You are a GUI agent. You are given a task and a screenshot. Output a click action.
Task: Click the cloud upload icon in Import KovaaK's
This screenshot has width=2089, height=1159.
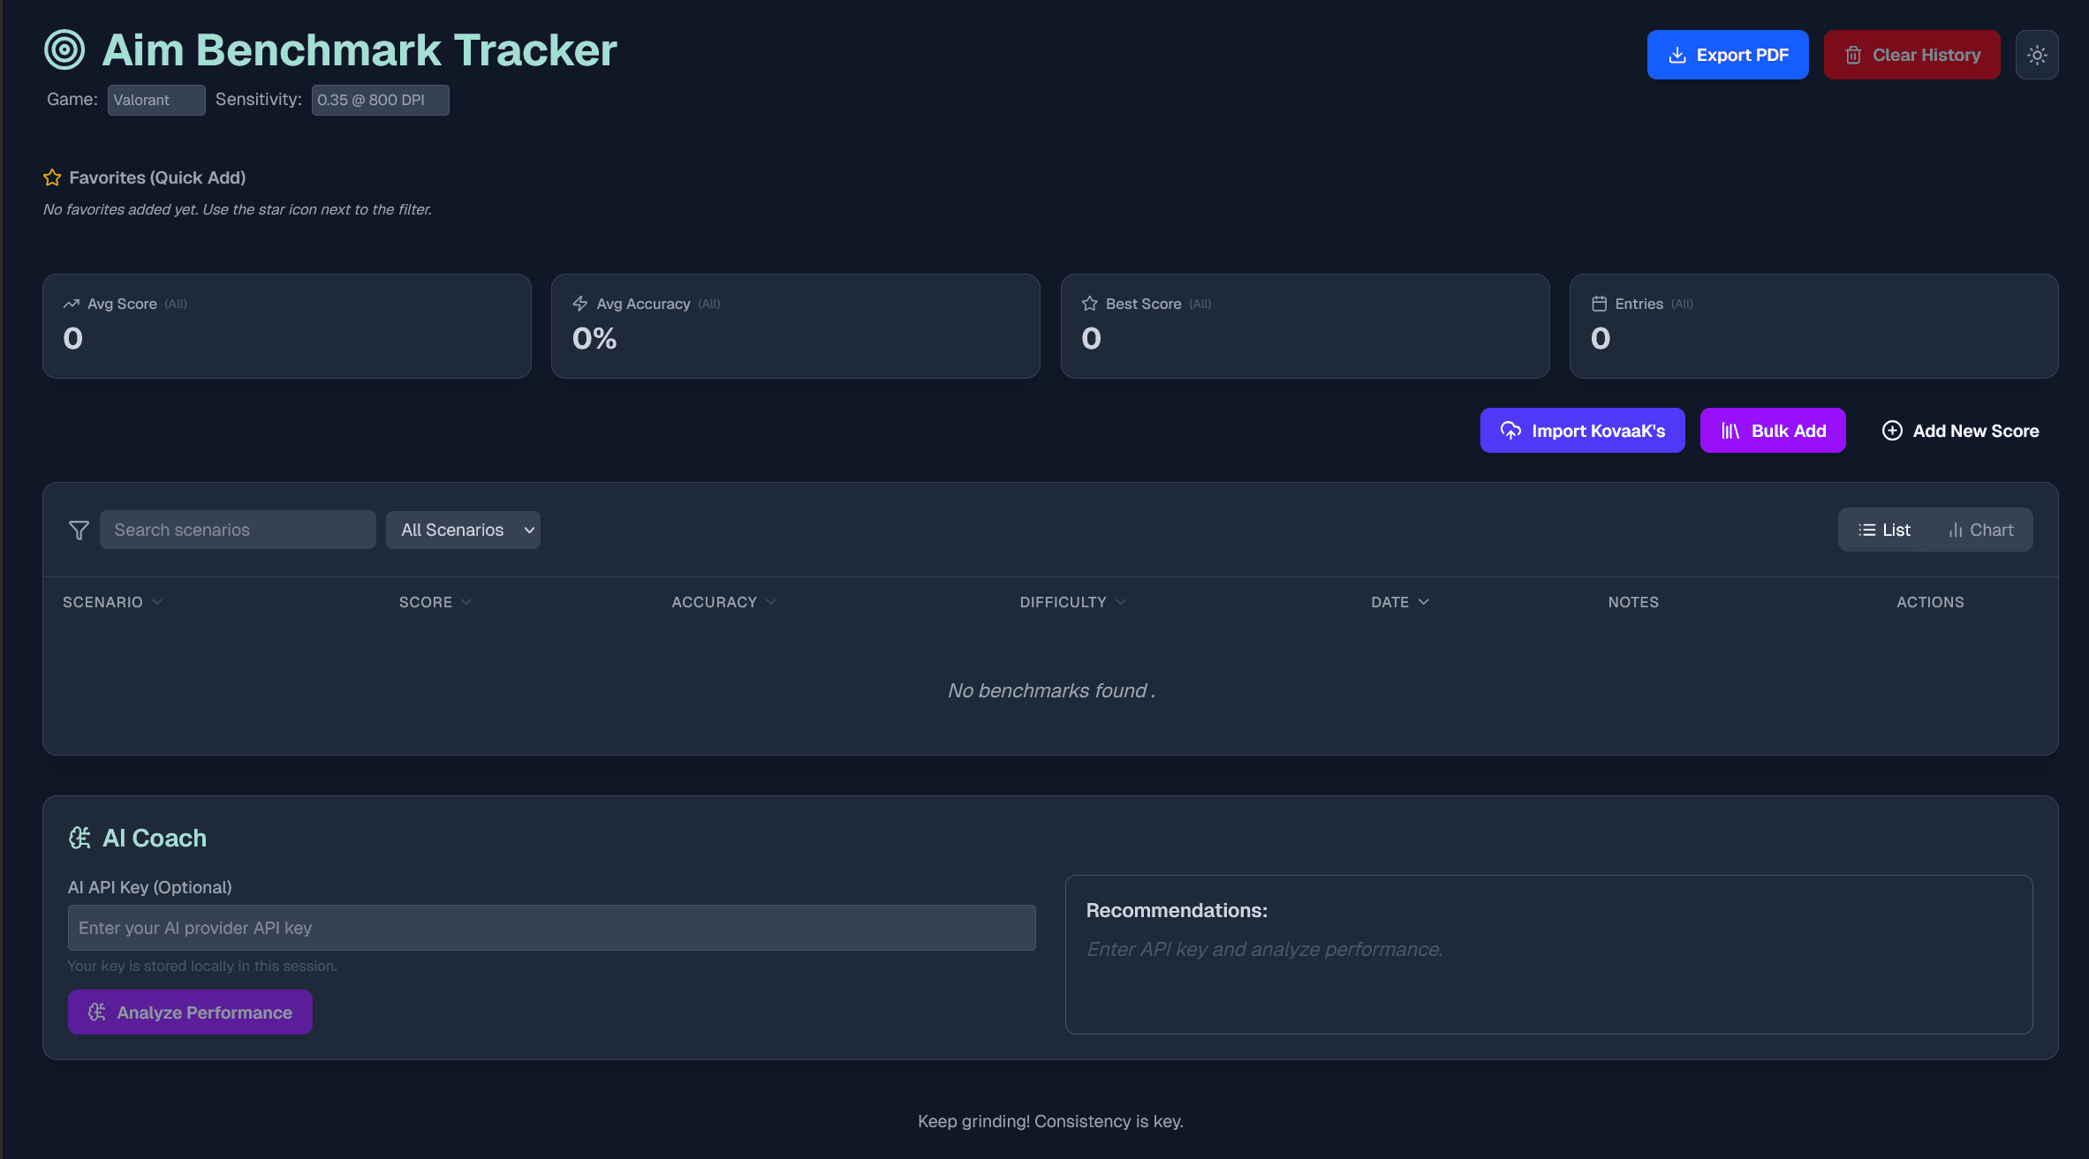(x=1510, y=430)
